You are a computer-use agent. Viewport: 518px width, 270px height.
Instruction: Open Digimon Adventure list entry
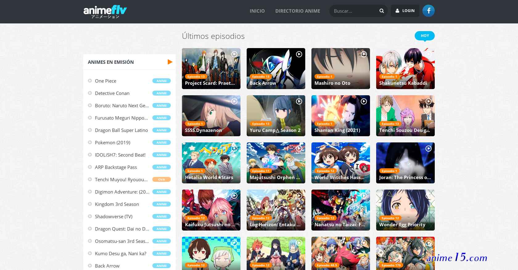pyautogui.click(x=122, y=192)
